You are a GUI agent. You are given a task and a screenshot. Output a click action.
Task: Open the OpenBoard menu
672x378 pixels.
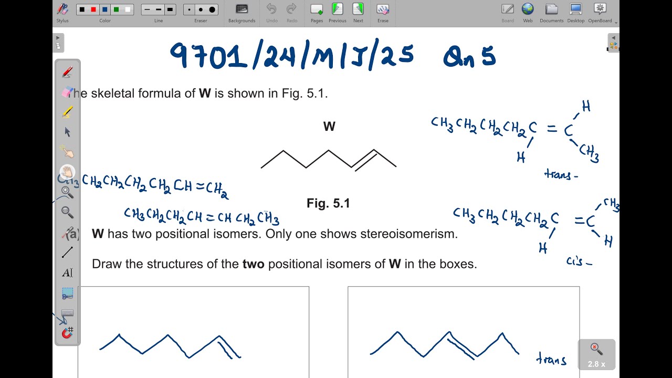tap(600, 13)
